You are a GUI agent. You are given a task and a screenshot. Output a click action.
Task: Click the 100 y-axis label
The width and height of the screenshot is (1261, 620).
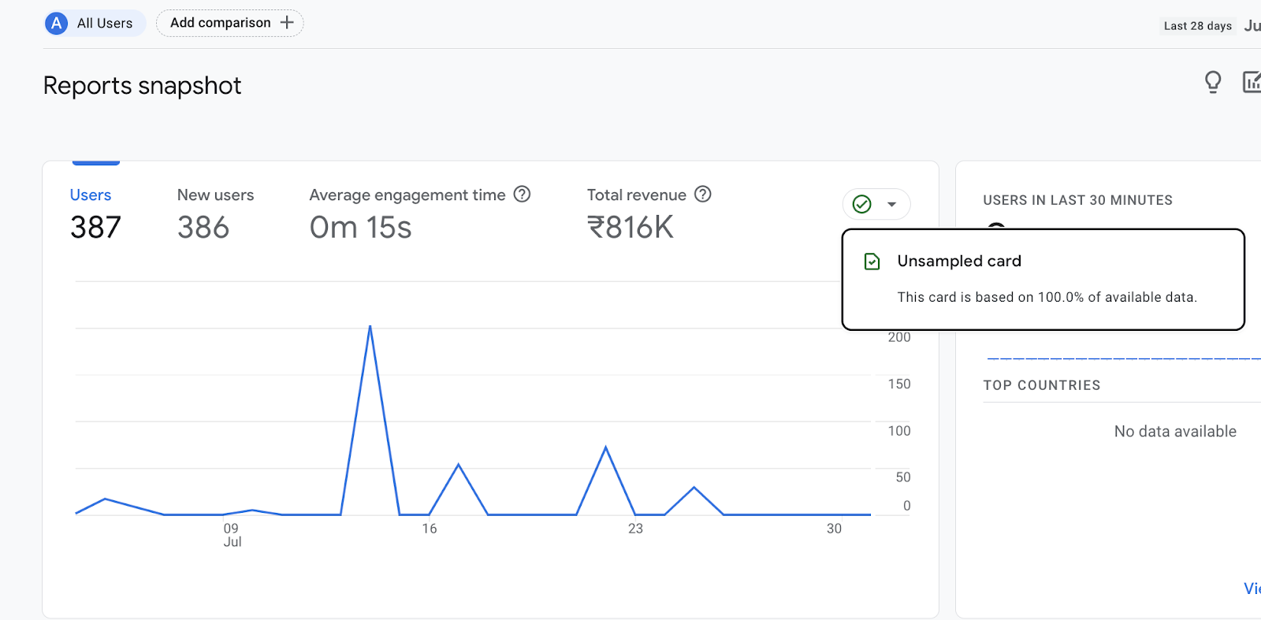tap(899, 431)
